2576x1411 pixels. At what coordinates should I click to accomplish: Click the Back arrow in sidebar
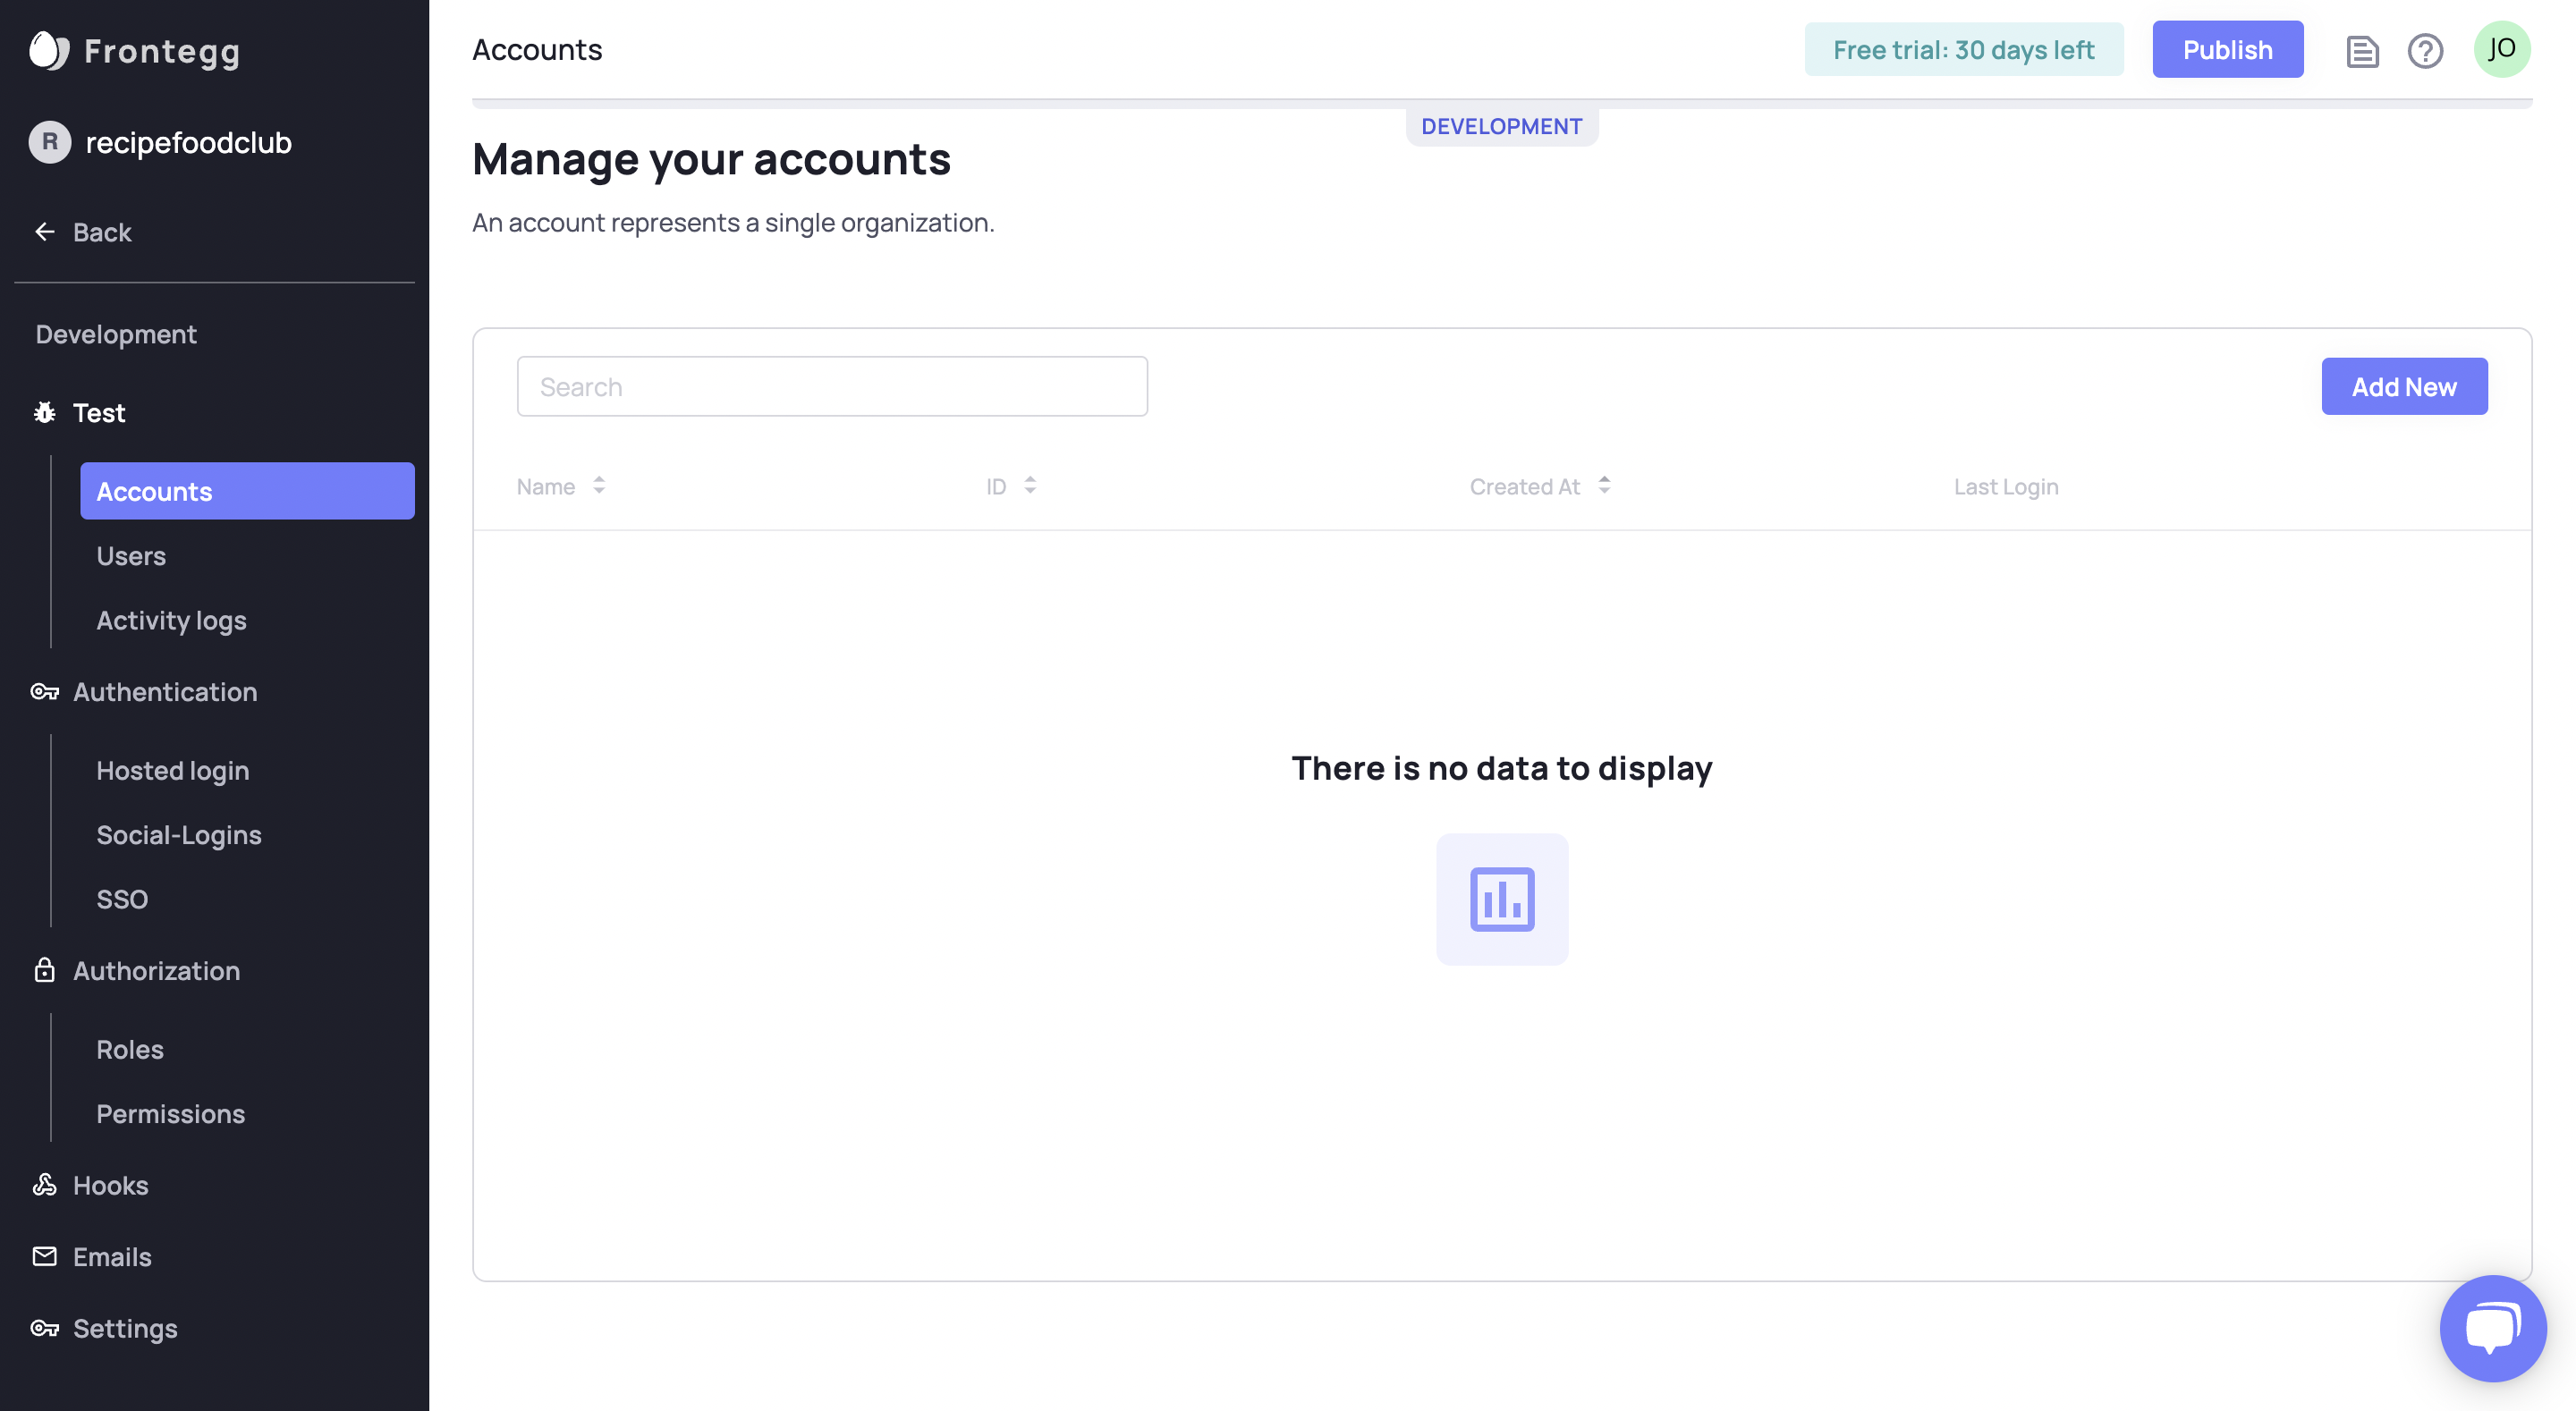tap(45, 232)
